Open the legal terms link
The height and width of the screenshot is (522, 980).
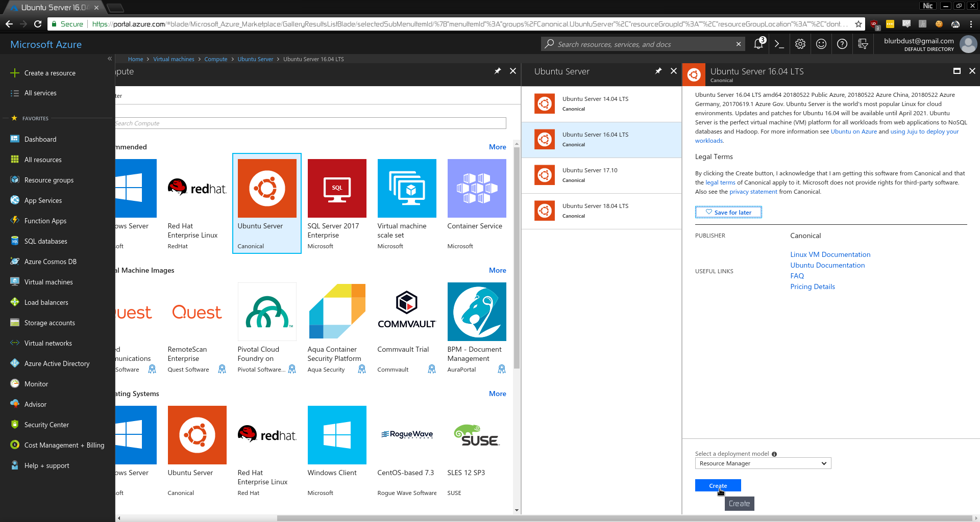click(x=720, y=182)
